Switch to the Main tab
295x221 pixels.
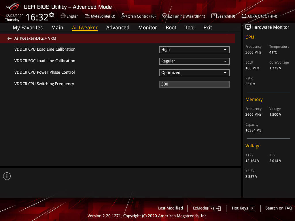(57, 28)
